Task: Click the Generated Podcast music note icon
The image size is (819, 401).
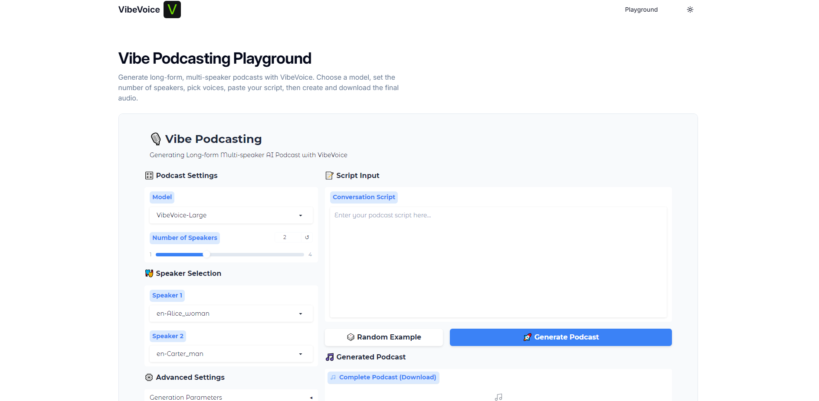Action: click(330, 357)
